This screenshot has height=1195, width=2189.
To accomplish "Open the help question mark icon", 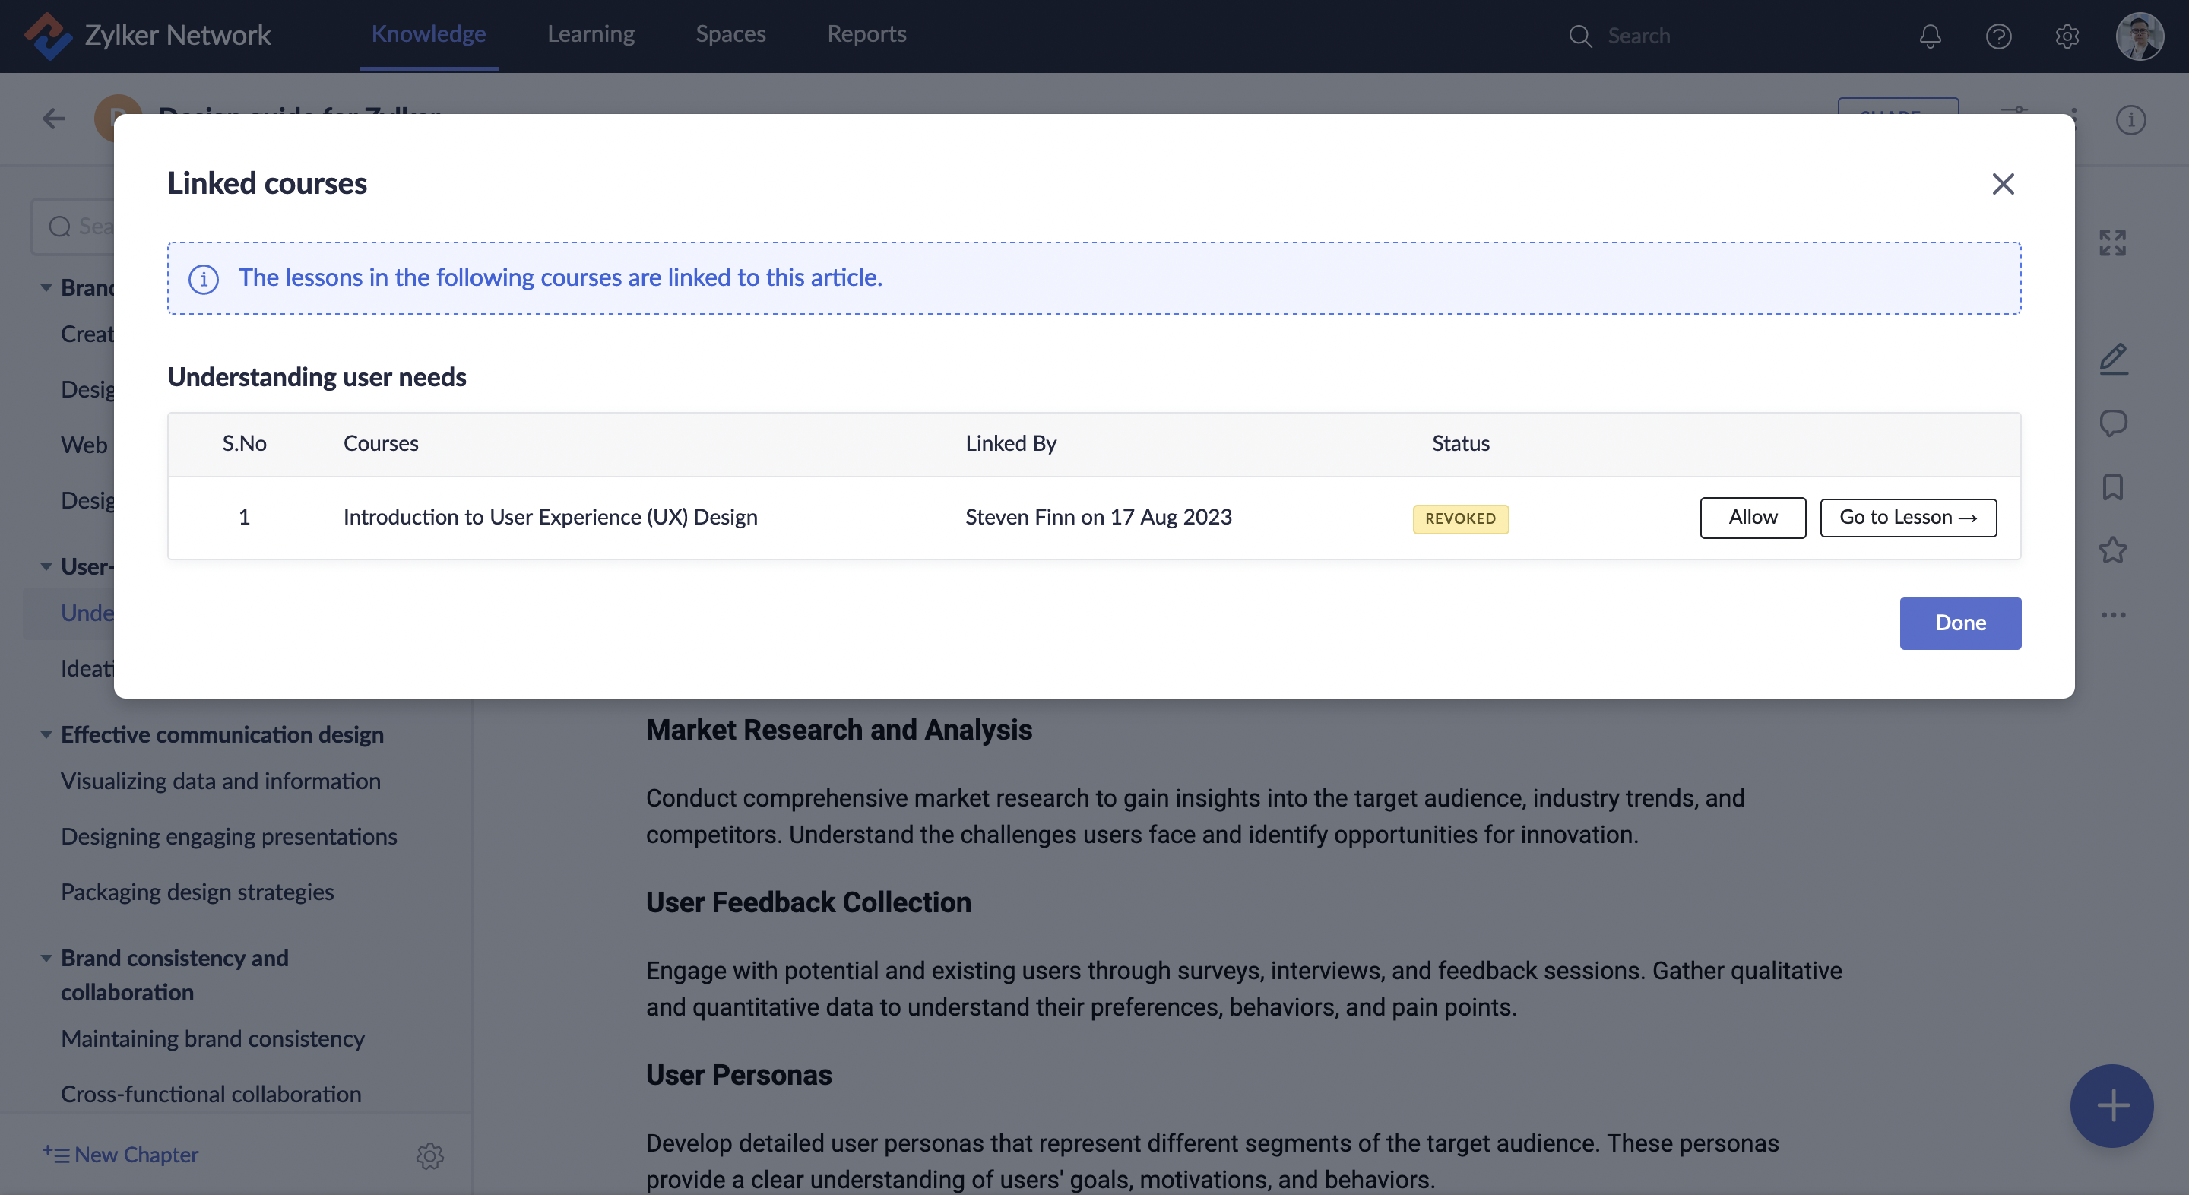I will [1997, 36].
